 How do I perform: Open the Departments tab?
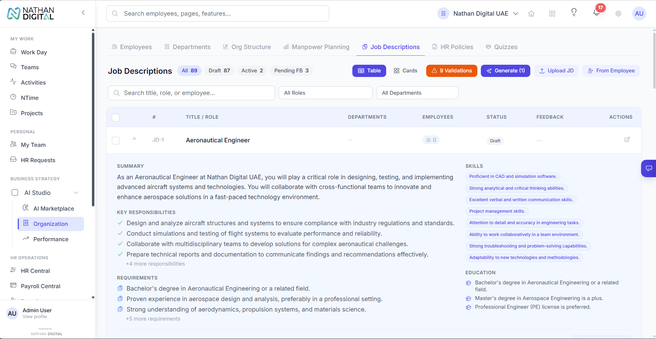(x=187, y=47)
